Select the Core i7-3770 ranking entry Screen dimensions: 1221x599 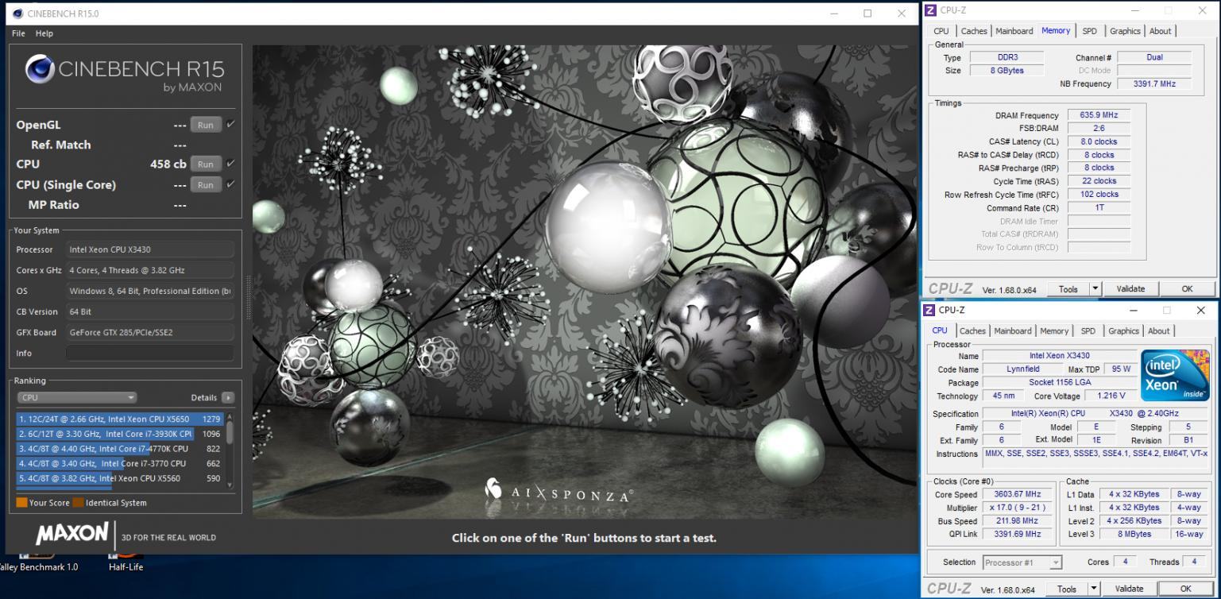coord(120,463)
